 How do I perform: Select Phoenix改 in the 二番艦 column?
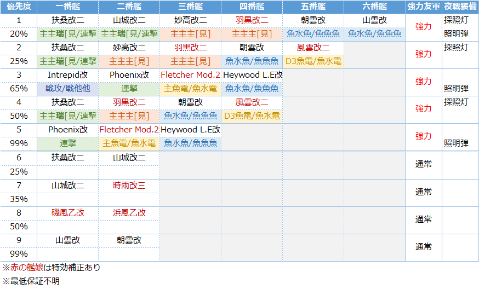(x=129, y=75)
